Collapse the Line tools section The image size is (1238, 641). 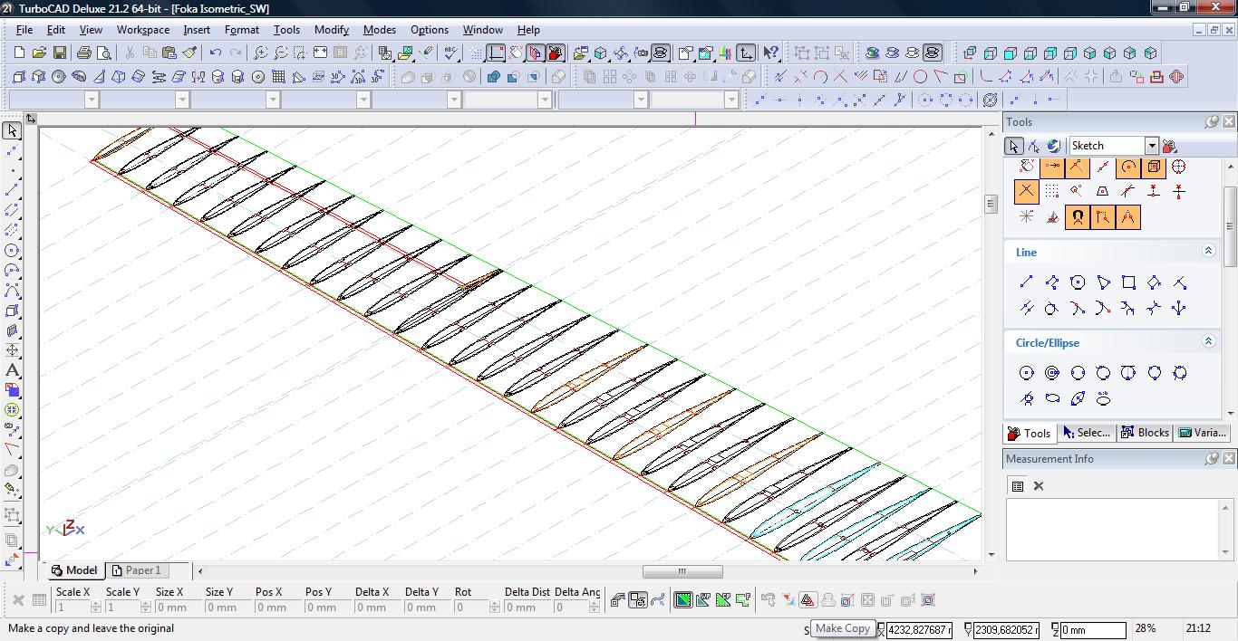(x=1208, y=252)
